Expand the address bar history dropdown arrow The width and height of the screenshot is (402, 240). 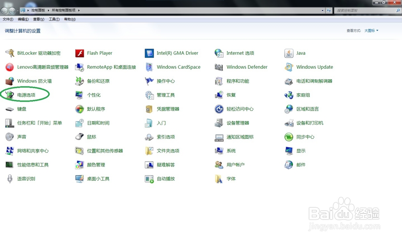(x=322, y=10)
